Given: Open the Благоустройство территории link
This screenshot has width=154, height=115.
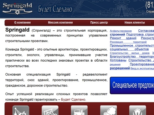Looking at the screenshot, I should click(132, 56).
